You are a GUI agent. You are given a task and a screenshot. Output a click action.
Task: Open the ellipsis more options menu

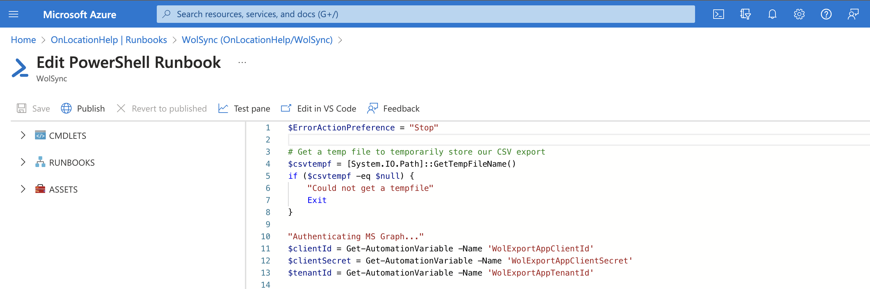pyautogui.click(x=242, y=63)
